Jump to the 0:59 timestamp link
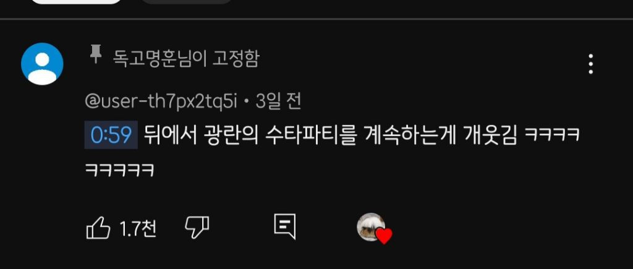The height and width of the screenshot is (269, 633). 111,135
